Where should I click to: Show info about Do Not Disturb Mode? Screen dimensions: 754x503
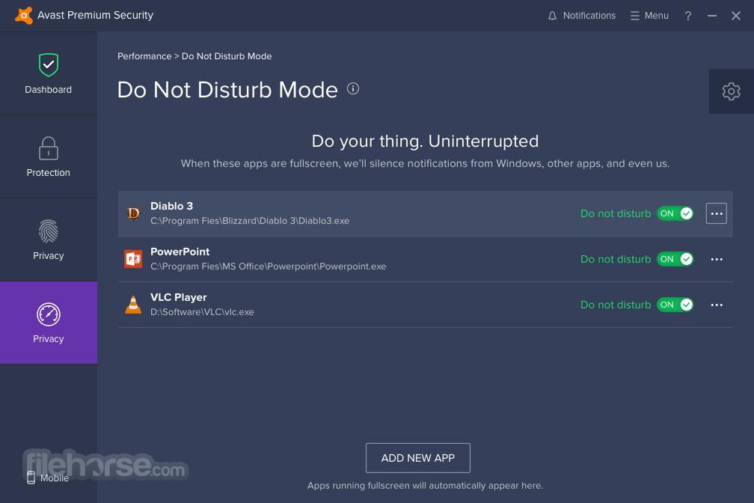(x=353, y=89)
